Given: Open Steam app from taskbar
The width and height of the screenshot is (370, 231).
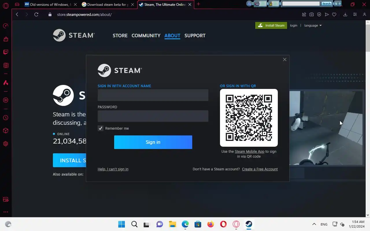Looking at the screenshot, I should [249, 224].
